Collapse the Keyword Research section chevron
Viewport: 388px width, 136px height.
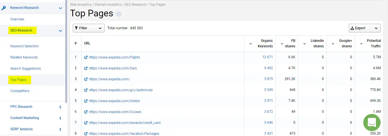point(60,8)
